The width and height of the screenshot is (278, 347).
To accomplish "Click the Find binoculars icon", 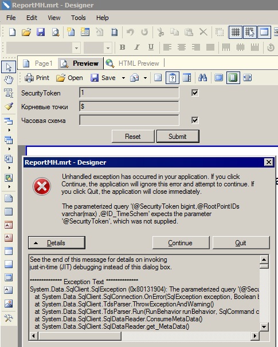I will point(202,78).
